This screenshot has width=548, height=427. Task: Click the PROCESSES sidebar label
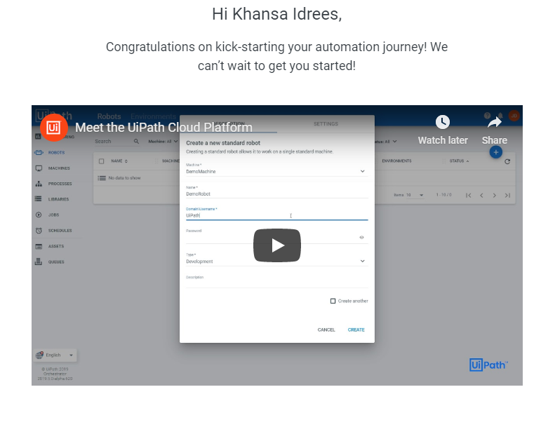coord(60,184)
